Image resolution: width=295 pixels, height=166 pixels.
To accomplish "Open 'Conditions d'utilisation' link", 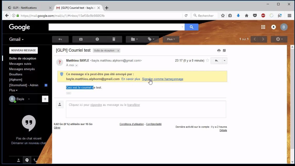I will tap(132, 124).
